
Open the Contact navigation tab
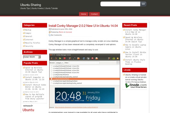click(x=94, y=14)
